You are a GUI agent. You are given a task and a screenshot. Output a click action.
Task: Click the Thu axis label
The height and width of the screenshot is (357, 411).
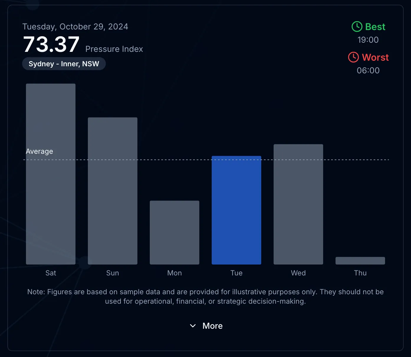(360, 273)
